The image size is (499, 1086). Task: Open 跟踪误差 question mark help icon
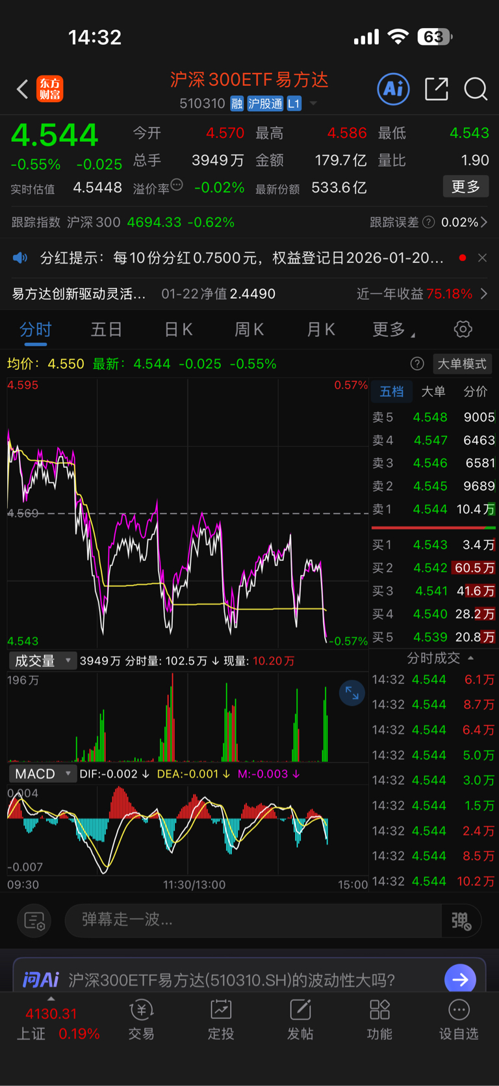coord(429,222)
